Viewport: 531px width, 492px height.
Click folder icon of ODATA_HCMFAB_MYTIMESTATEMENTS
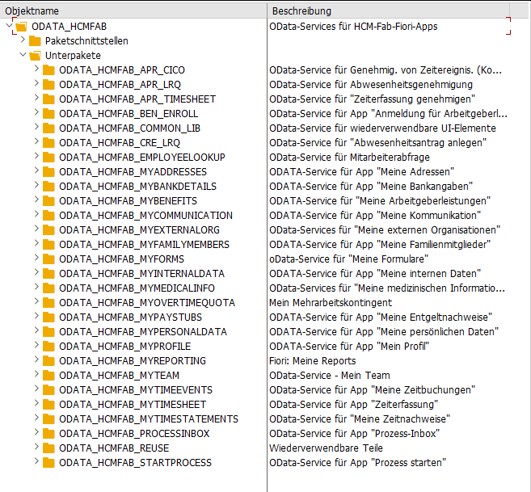tap(48, 419)
